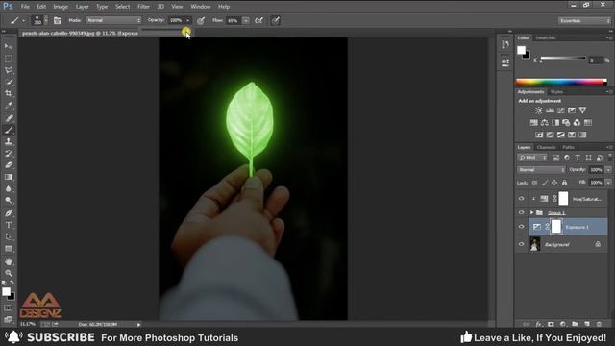Open the Filter menu
This screenshot has height=346, width=615.
143,7
